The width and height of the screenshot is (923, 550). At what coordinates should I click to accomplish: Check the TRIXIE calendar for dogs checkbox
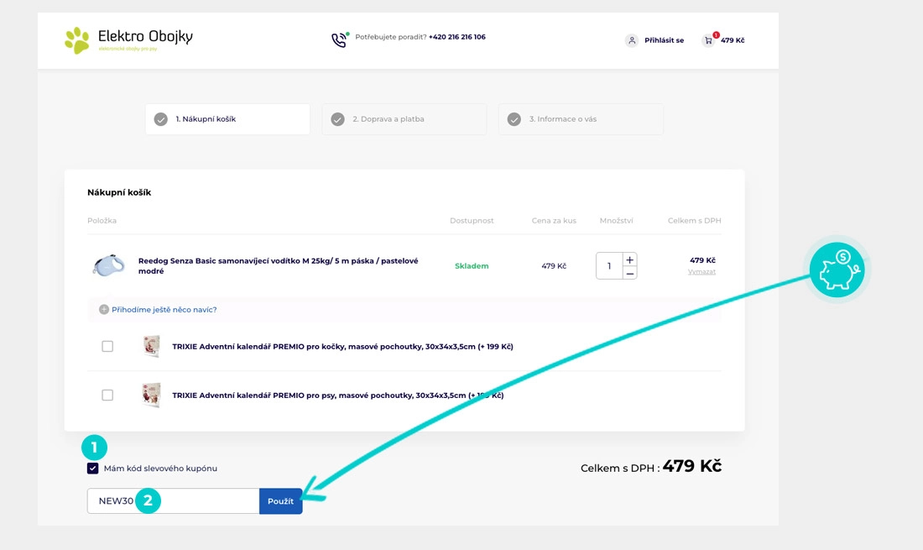tap(107, 395)
